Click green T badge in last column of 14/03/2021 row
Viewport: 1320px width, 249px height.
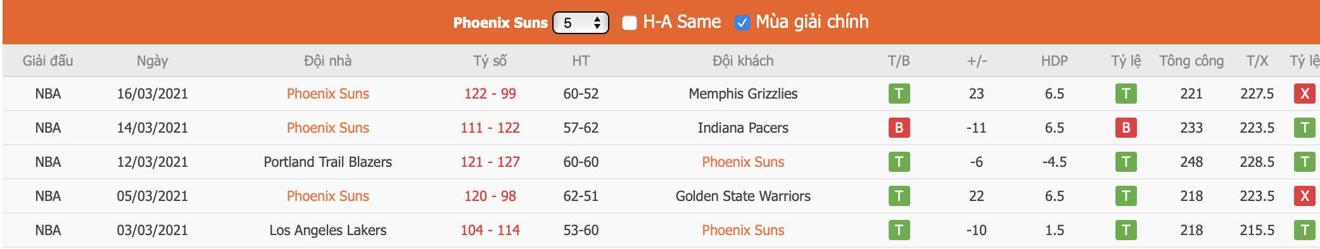pyautogui.click(x=1304, y=128)
